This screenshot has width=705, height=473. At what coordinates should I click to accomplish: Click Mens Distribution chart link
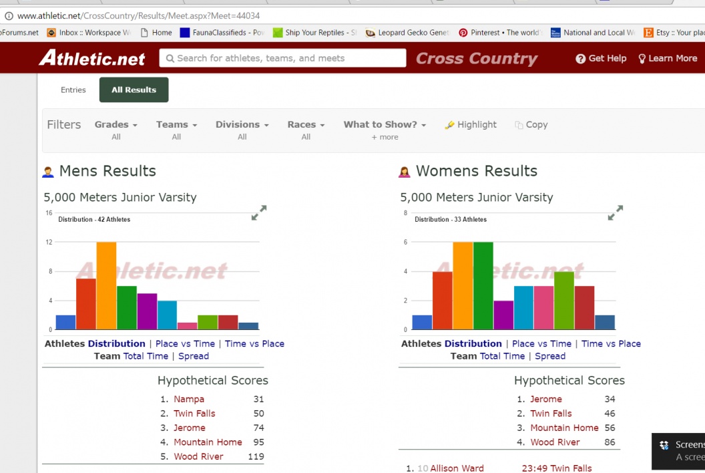[116, 344]
